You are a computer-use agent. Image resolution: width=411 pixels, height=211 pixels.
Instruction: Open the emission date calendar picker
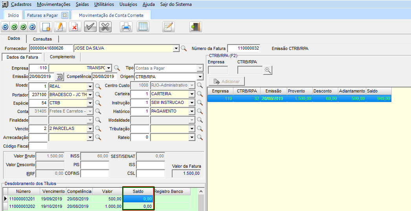tap(60, 76)
